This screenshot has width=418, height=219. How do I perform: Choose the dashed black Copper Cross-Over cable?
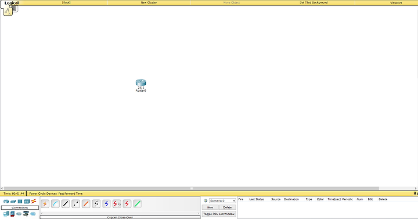[75, 204]
